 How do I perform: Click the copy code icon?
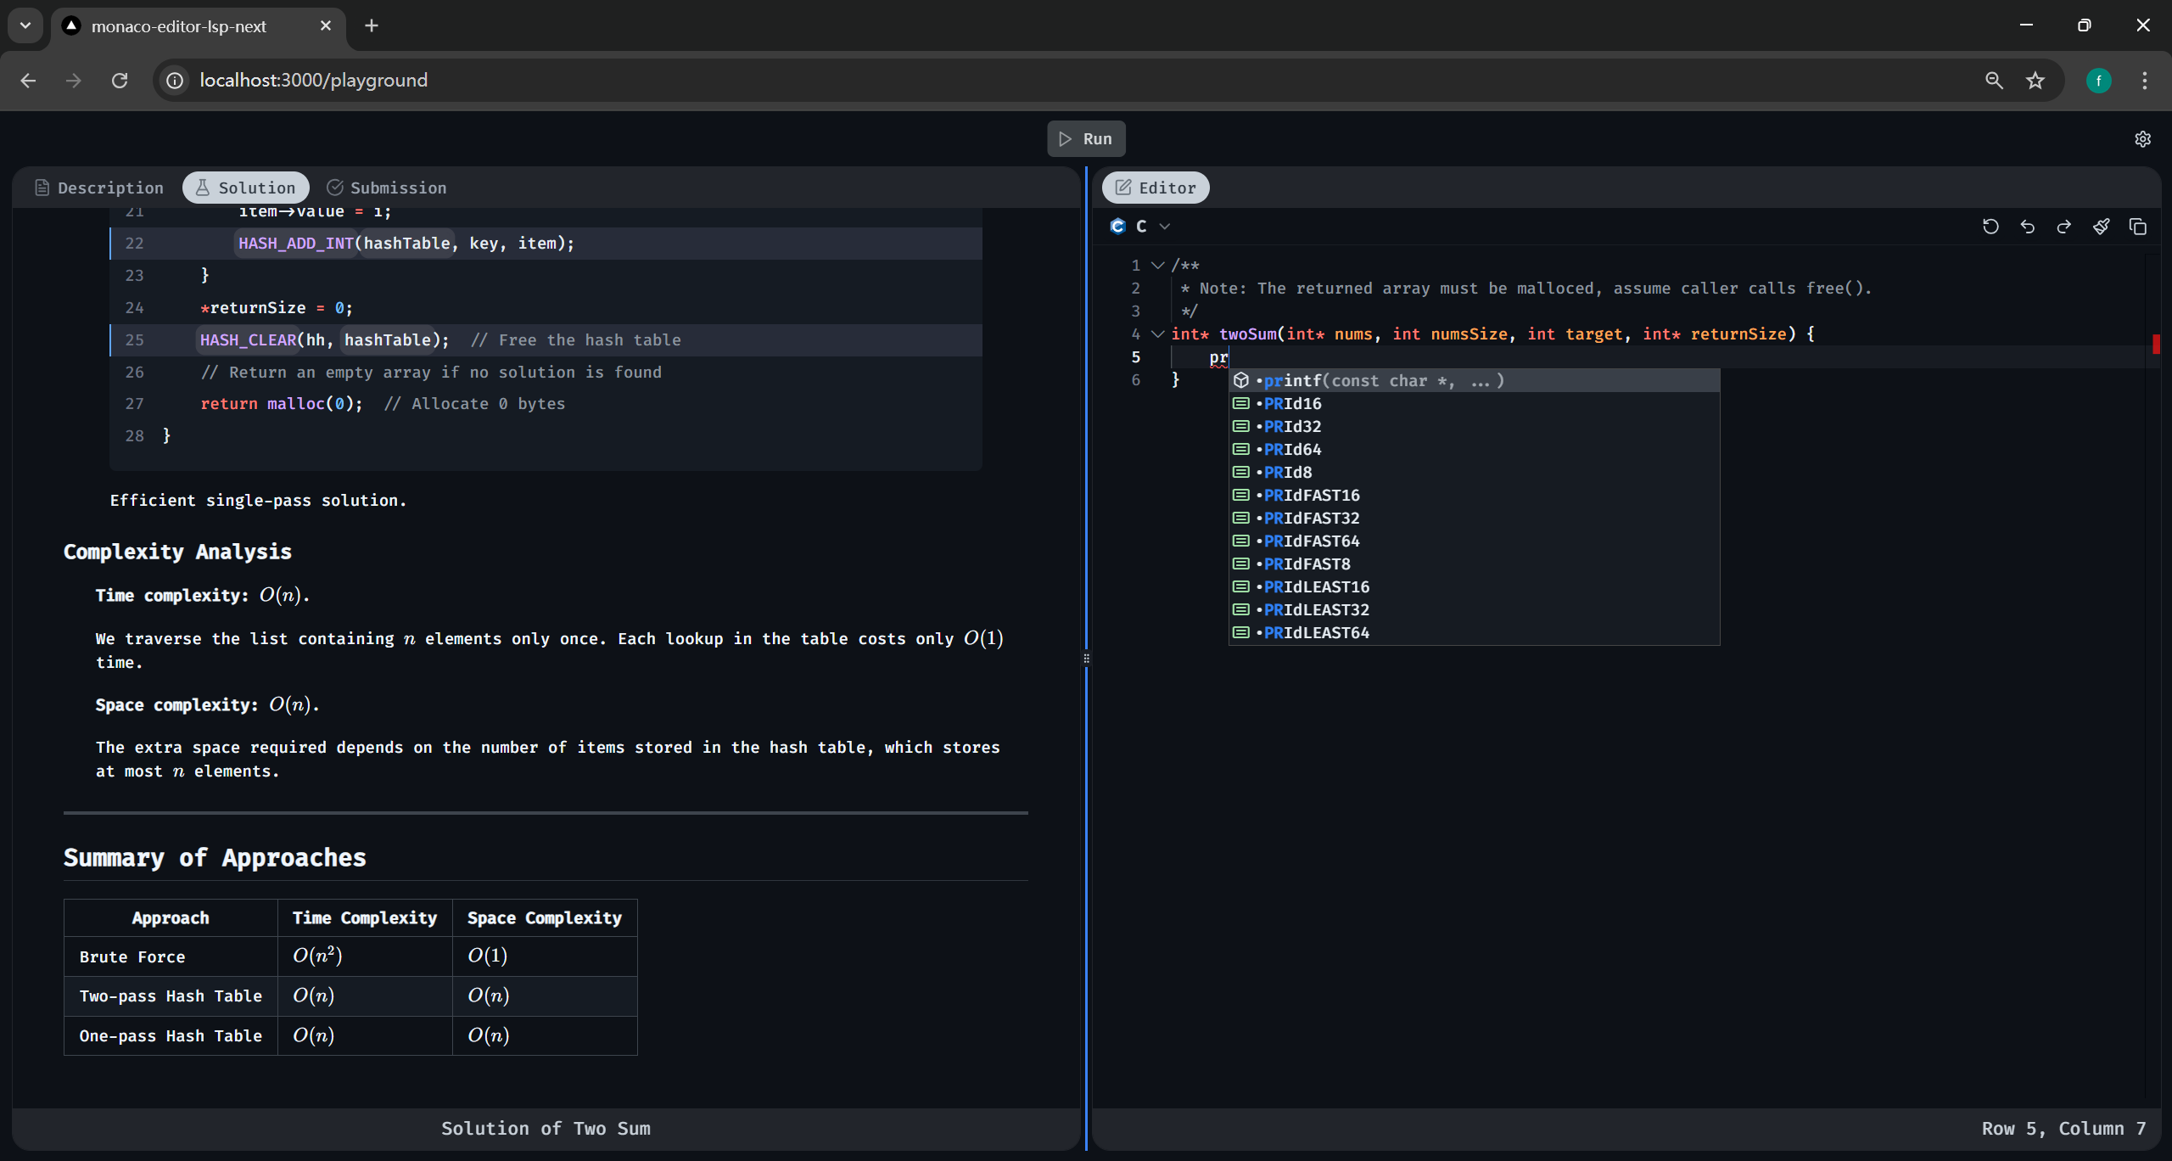[2138, 227]
